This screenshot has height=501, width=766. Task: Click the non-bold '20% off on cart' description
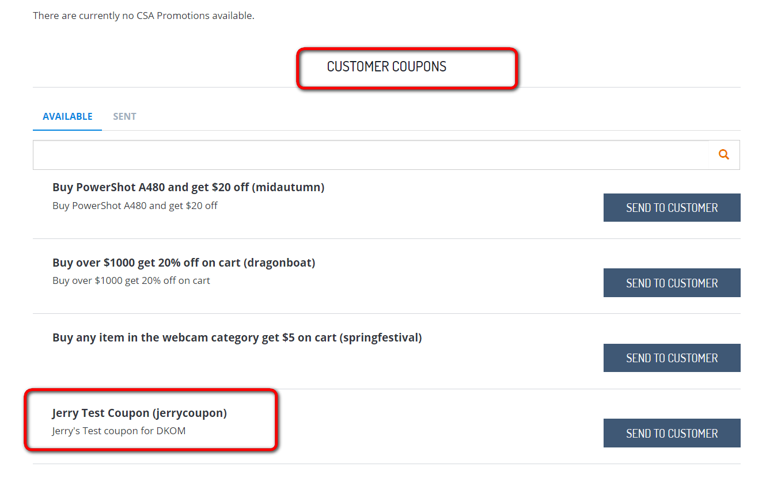[131, 281]
